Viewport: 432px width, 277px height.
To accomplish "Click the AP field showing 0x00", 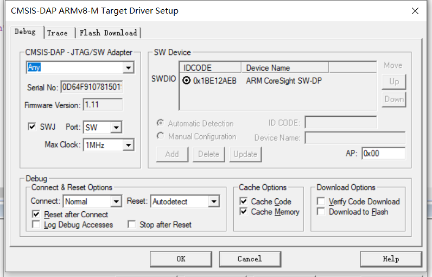I will click(383, 153).
